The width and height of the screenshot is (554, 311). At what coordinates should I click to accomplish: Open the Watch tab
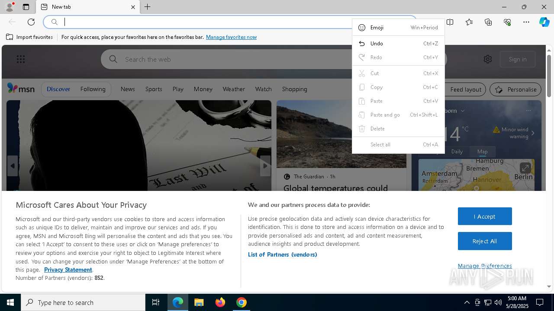click(x=263, y=89)
